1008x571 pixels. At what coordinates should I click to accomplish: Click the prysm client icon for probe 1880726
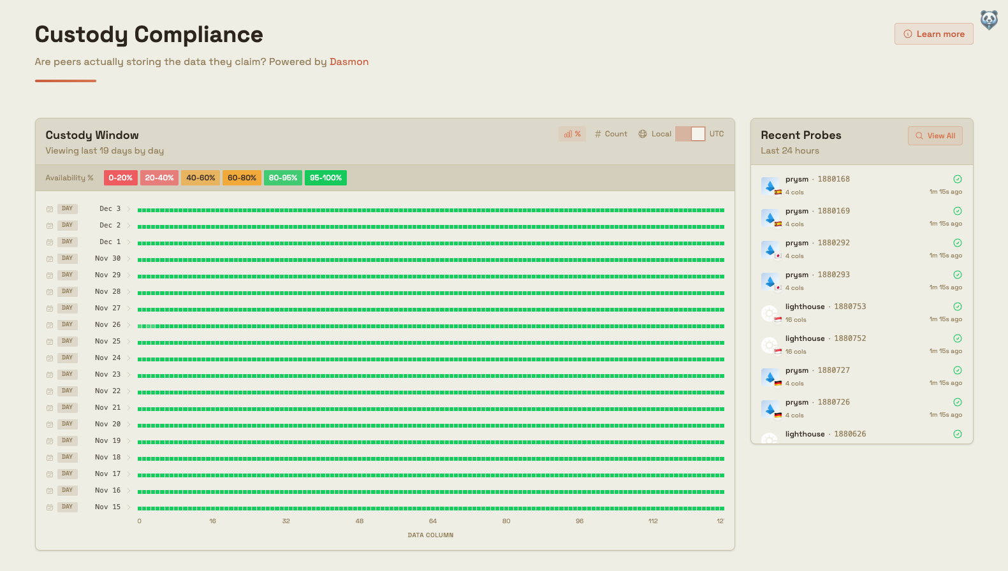coord(770,408)
